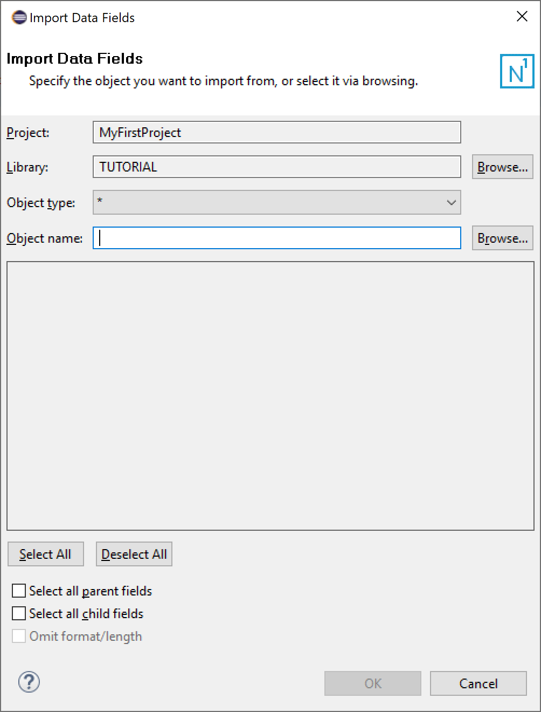Click the help question mark icon
541x712 pixels.
[29, 682]
